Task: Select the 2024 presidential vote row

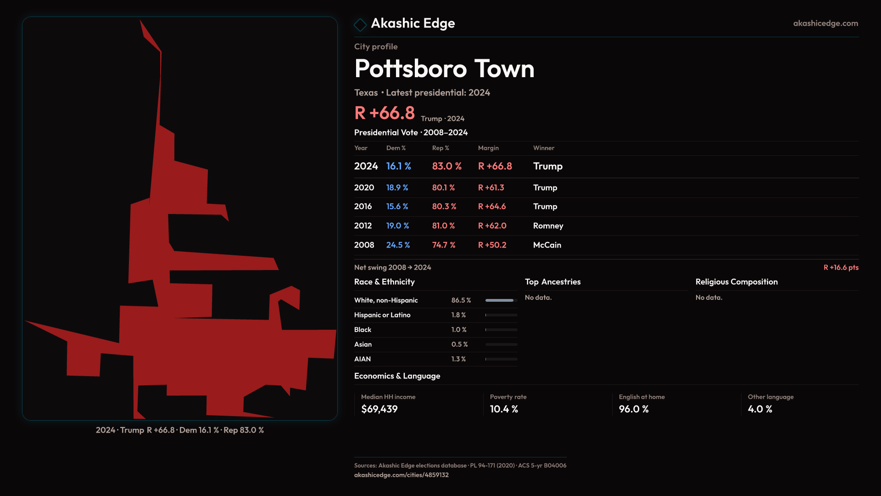Action: point(458,166)
